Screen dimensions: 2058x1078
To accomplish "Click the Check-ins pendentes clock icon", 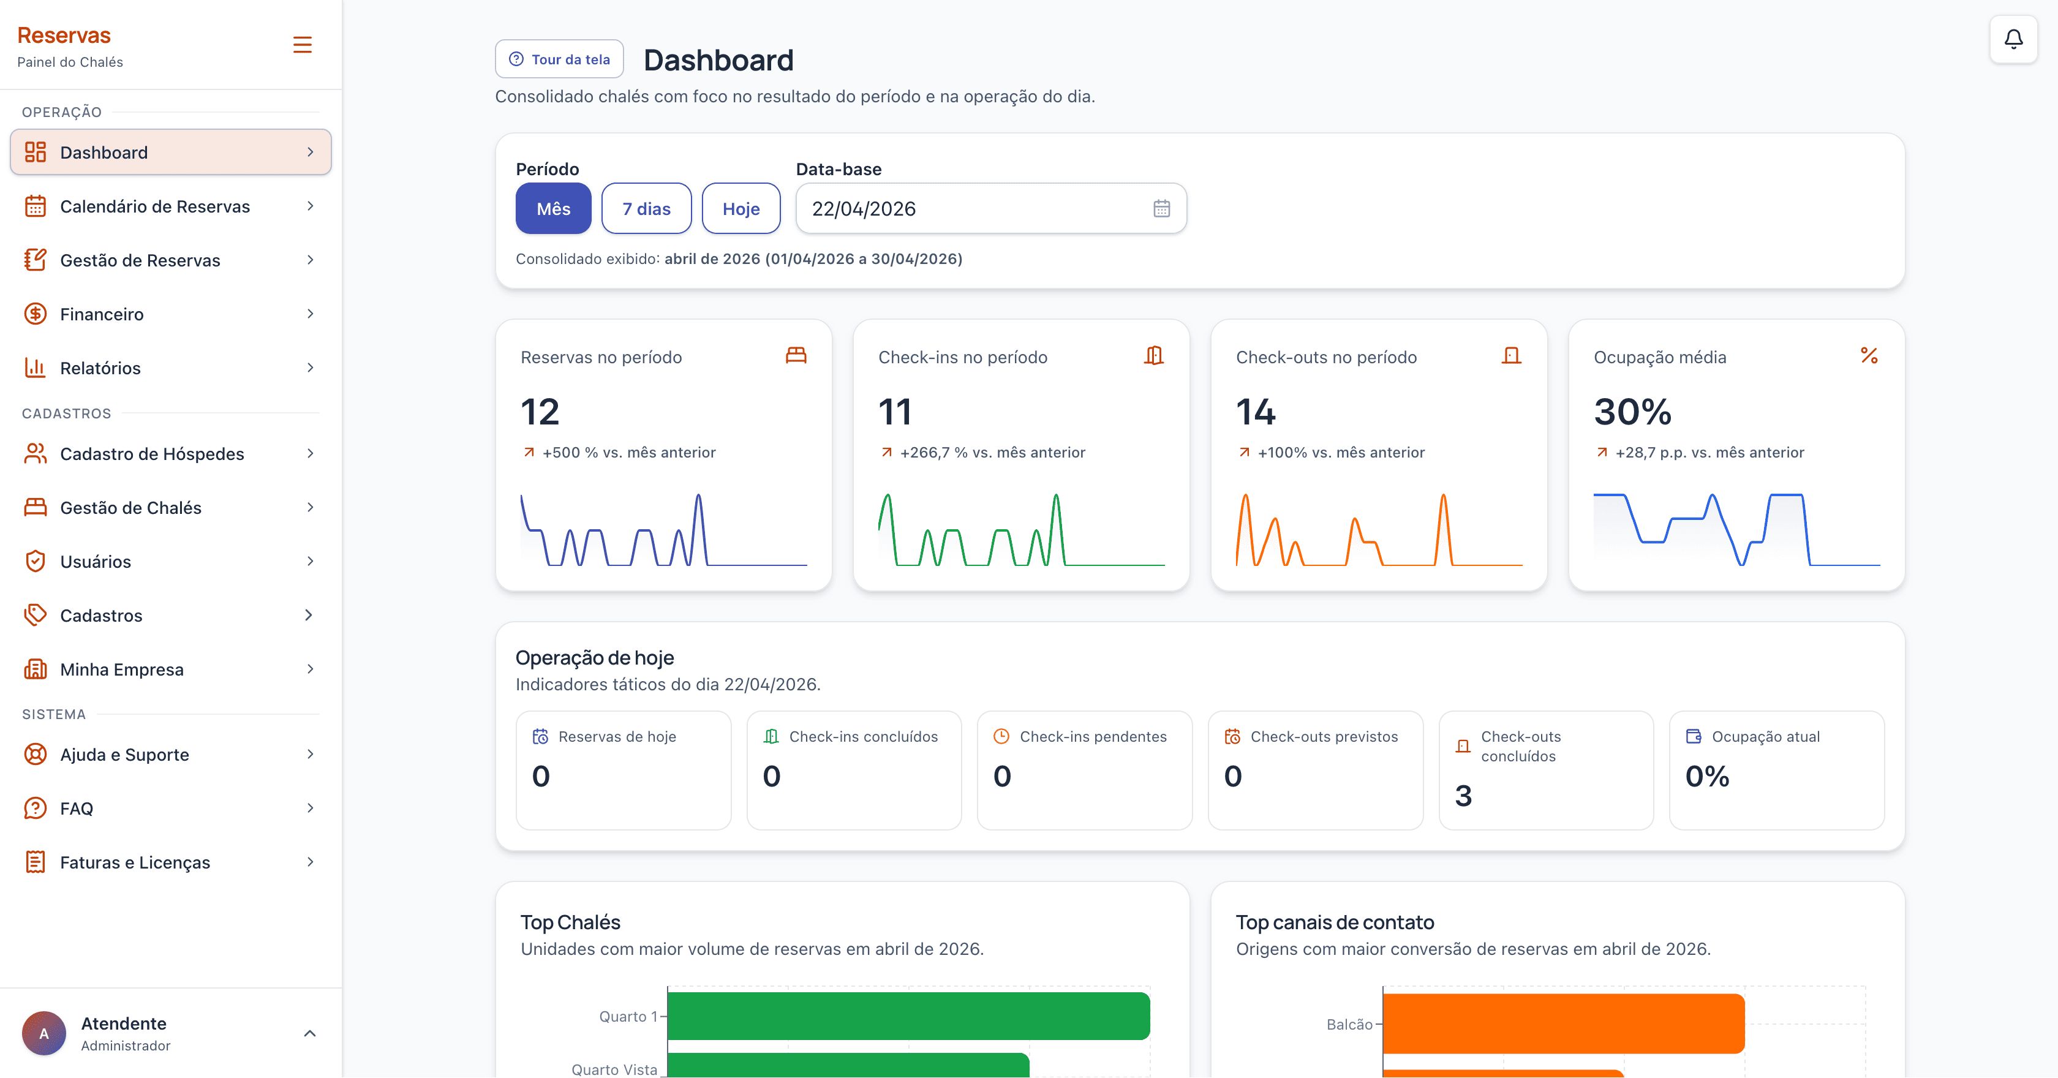I will [1001, 736].
